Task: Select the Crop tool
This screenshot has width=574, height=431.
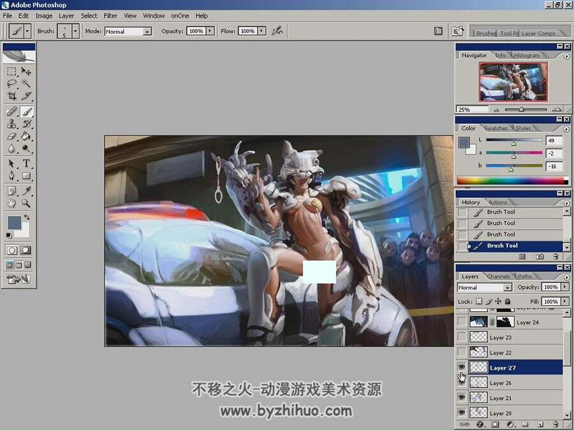Action: coord(11,96)
